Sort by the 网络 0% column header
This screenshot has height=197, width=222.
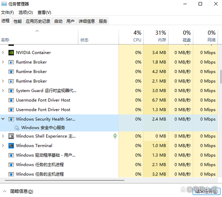(x=205, y=37)
